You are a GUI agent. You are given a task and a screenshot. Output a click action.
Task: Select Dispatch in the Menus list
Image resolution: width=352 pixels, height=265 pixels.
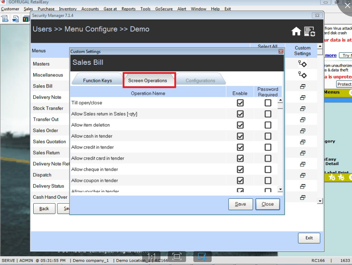pyautogui.click(x=42, y=175)
